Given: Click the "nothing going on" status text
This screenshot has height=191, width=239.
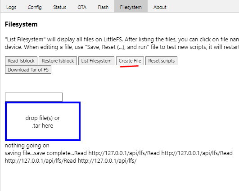Looking at the screenshot, I should tap(27, 146).
